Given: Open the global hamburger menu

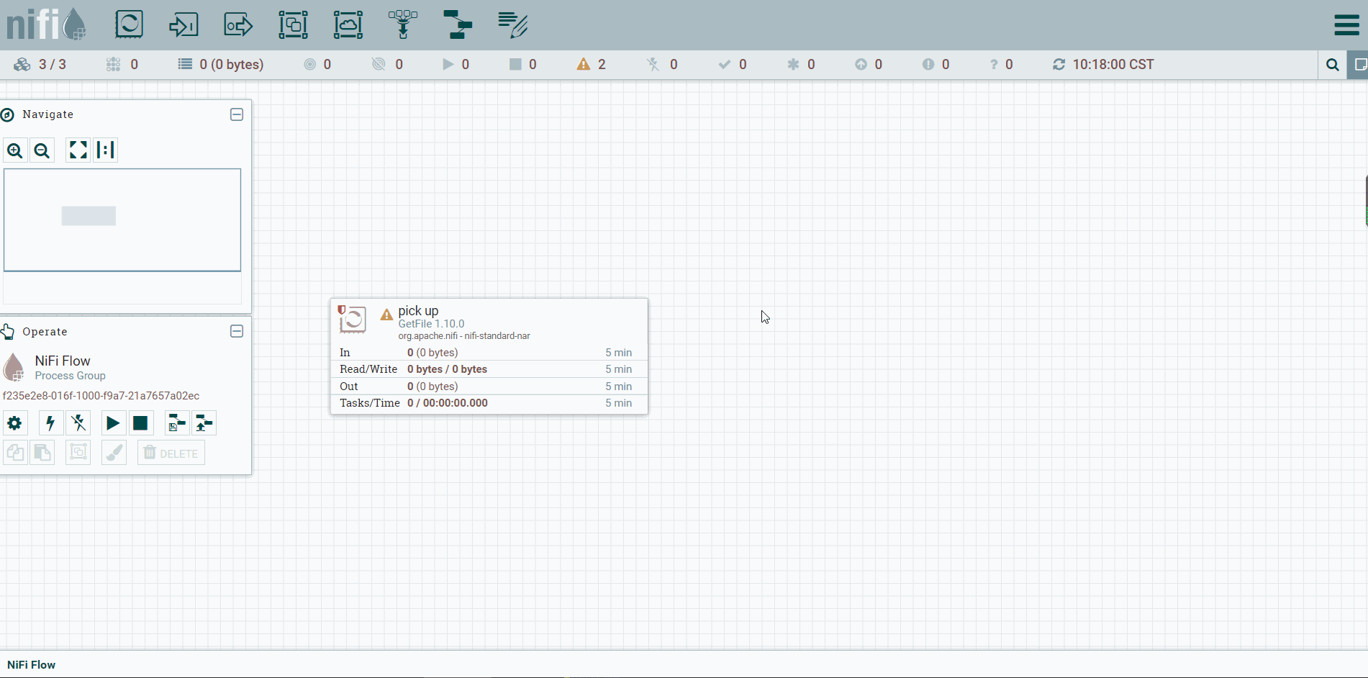Looking at the screenshot, I should pos(1346,24).
